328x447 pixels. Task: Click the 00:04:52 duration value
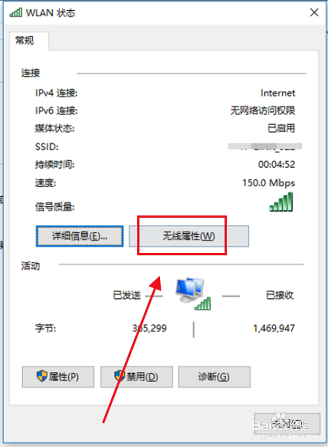point(277,165)
